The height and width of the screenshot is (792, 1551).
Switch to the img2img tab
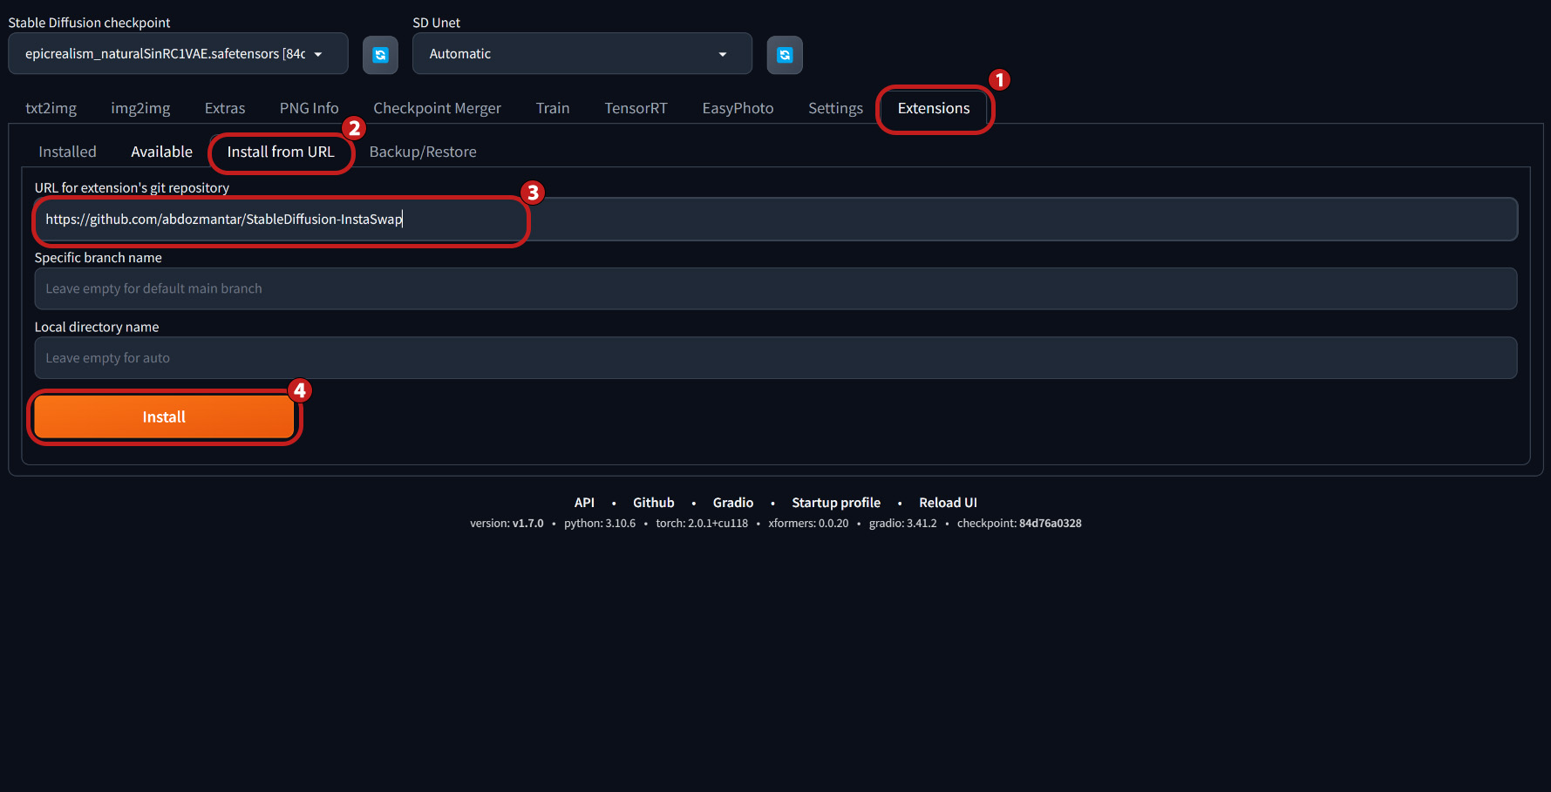pyautogui.click(x=140, y=108)
